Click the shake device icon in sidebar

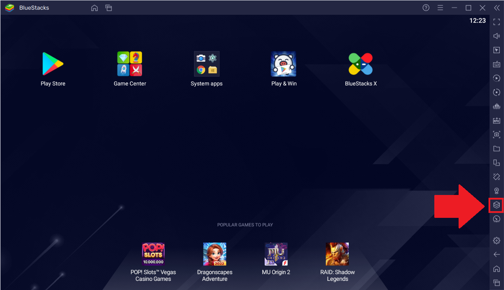pyautogui.click(x=497, y=177)
